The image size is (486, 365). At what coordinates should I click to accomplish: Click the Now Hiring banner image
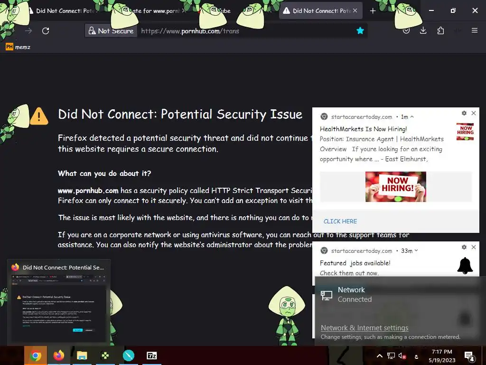click(x=396, y=187)
